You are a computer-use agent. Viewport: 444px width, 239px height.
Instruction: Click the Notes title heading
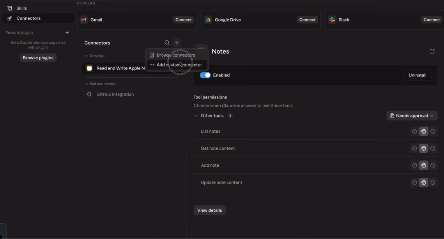coord(221,52)
